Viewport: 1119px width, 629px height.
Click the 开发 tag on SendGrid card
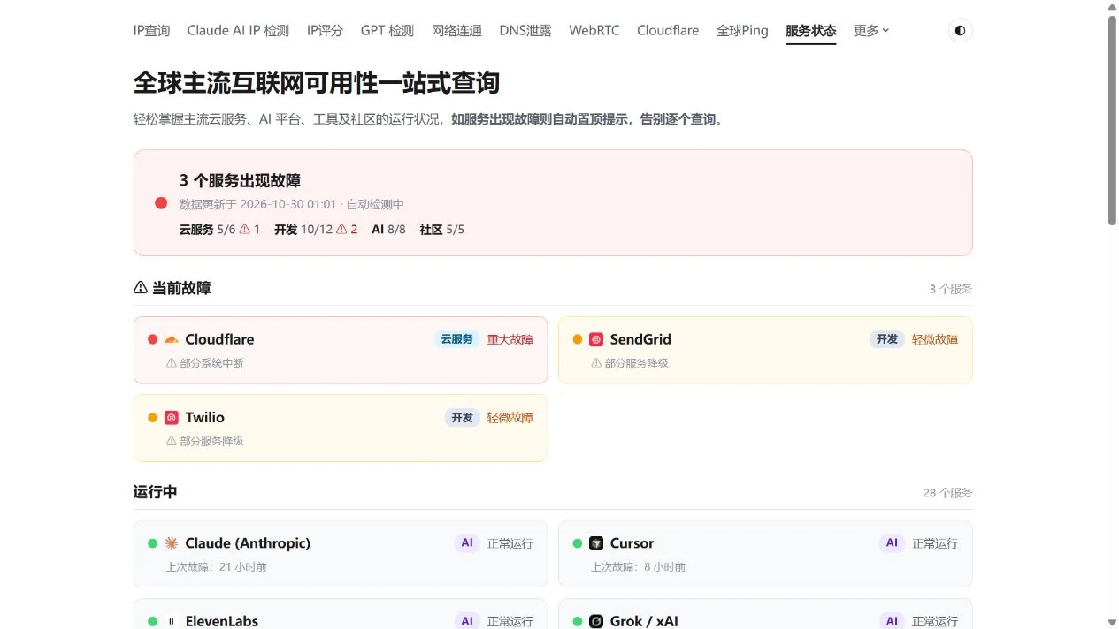pos(887,339)
